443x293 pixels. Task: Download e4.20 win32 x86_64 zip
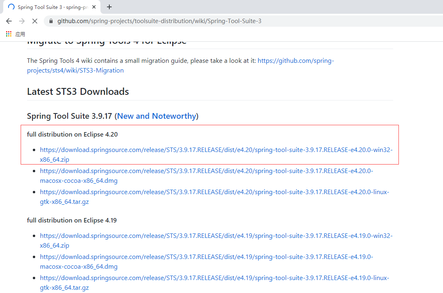pos(216,154)
